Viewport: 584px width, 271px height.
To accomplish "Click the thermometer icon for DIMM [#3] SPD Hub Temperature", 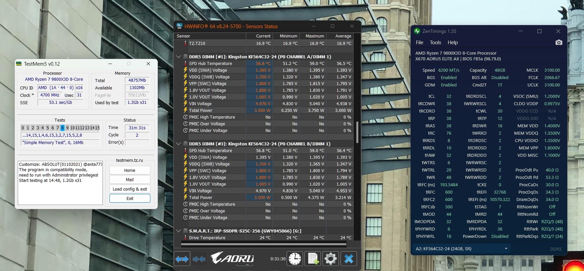I will point(185,150).
